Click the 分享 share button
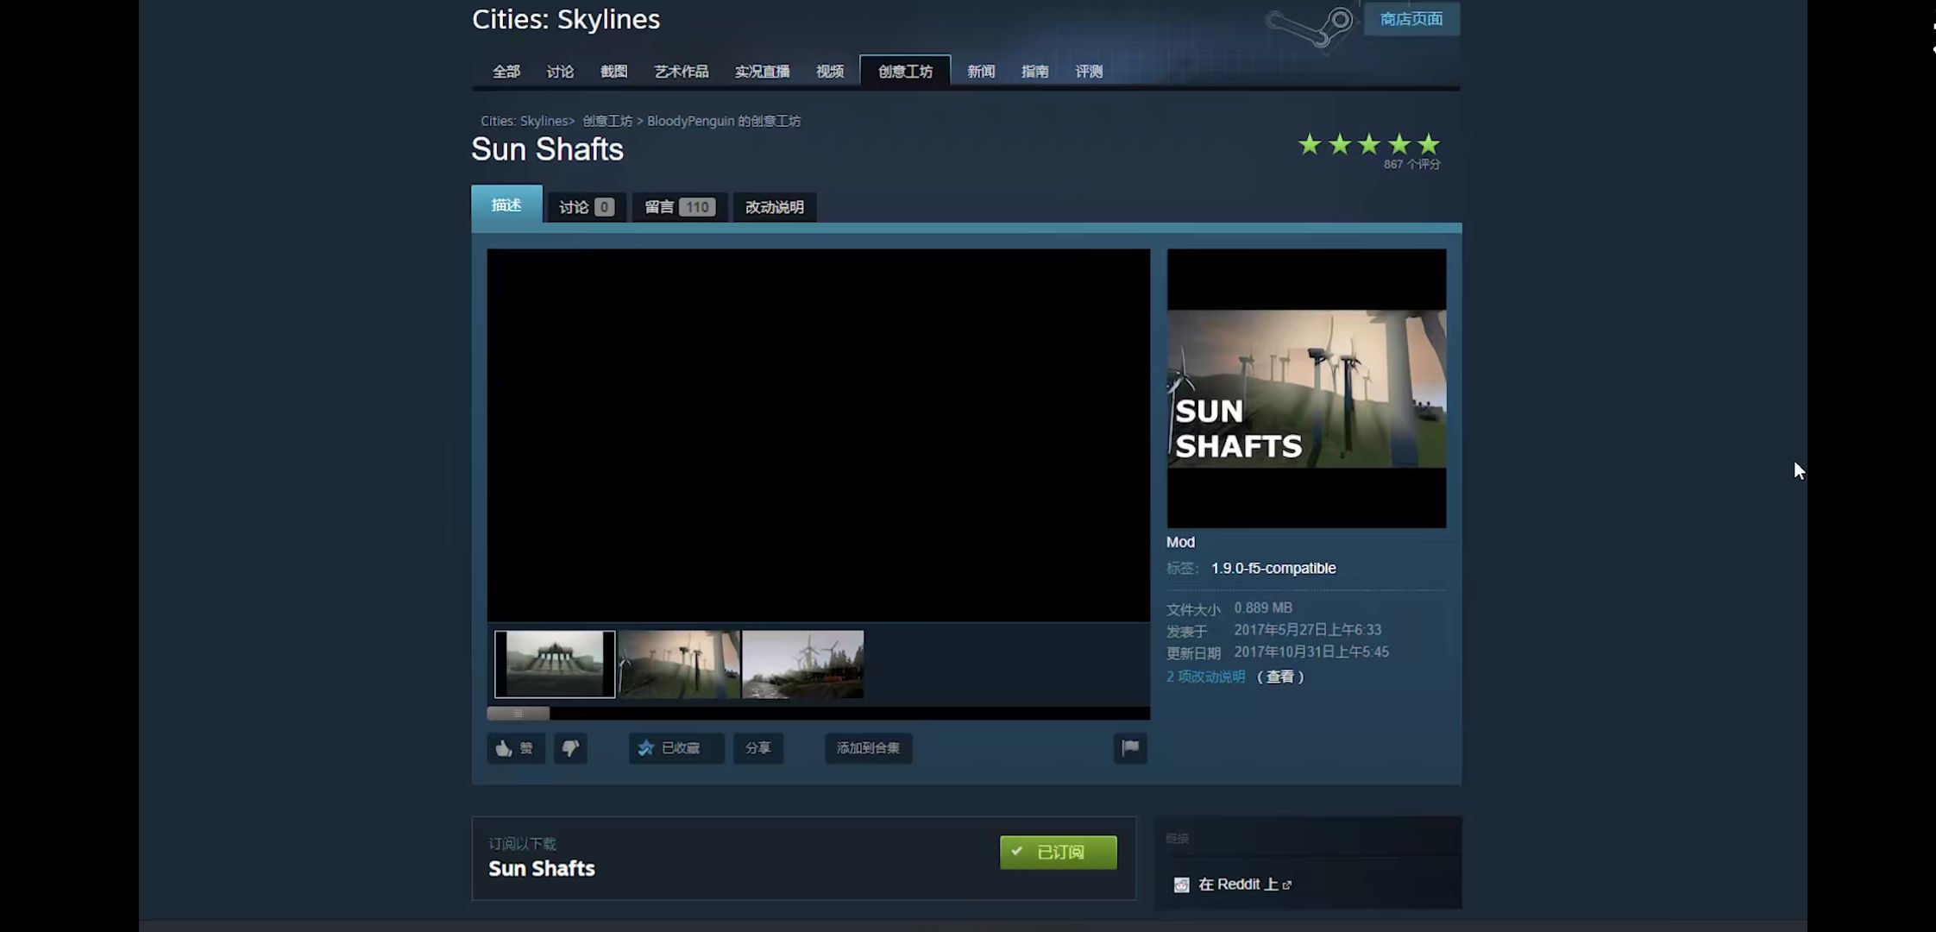Viewport: 1936px width, 932px height. [758, 748]
